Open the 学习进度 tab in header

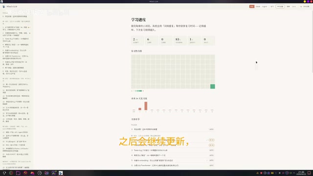click(280, 6)
